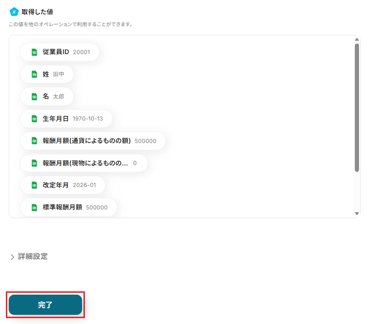Click the blue 取得した値 pentagon icon
Screen dimensions: 370x324
[x=14, y=11]
